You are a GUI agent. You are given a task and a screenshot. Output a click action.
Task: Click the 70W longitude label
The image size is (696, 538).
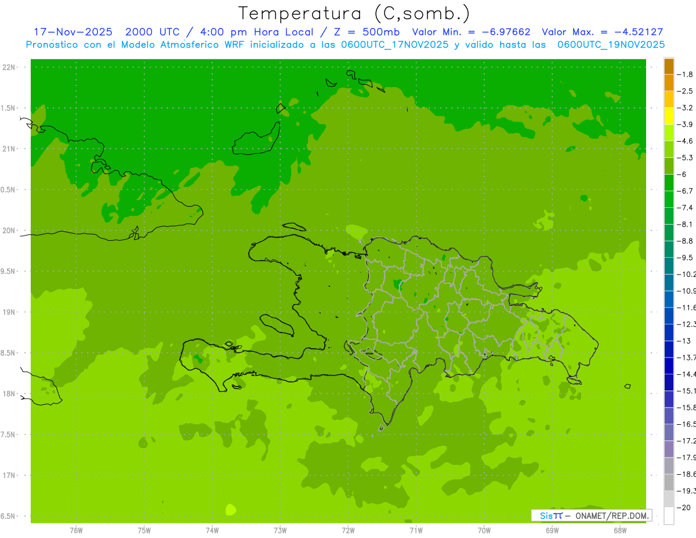point(484,530)
